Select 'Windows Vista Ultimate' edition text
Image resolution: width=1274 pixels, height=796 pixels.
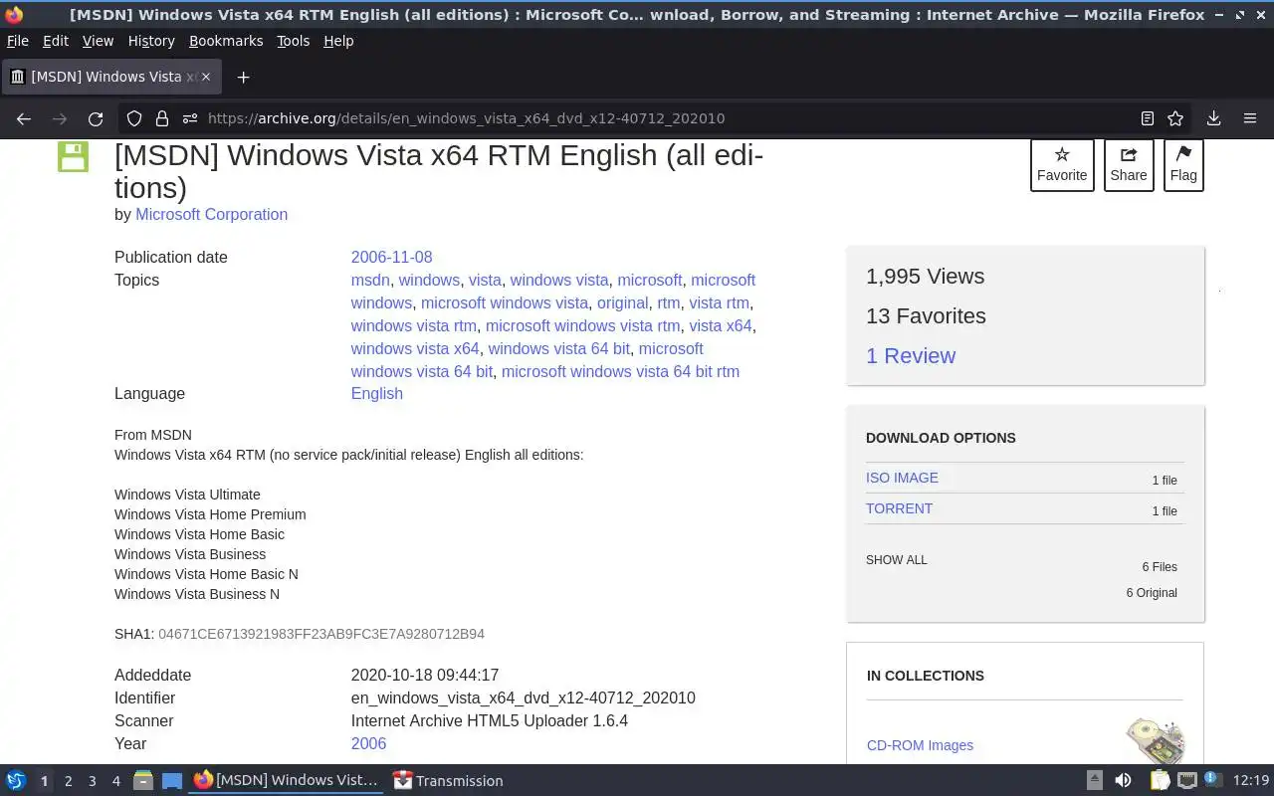pos(187,495)
